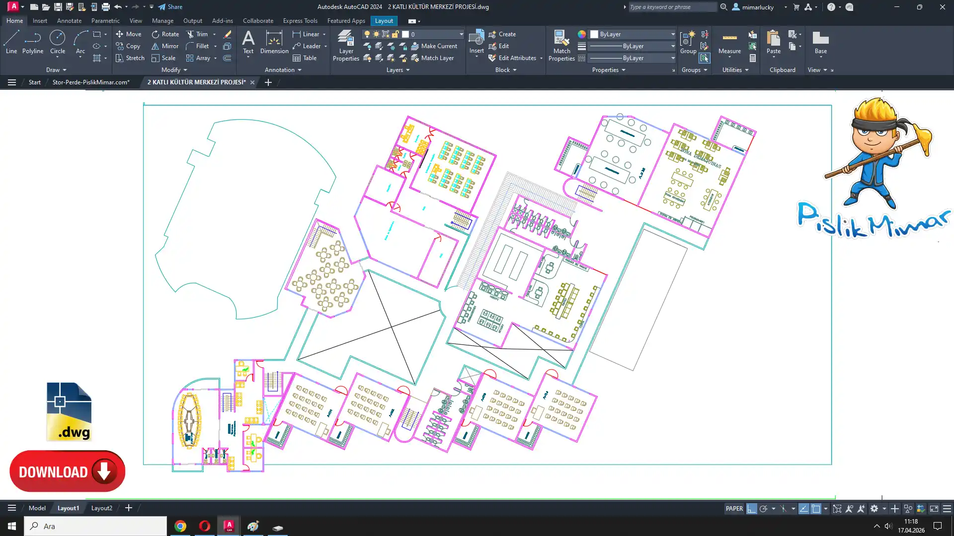Open the layer name dropdown
The width and height of the screenshot is (954, 536).
(x=461, y=34)
